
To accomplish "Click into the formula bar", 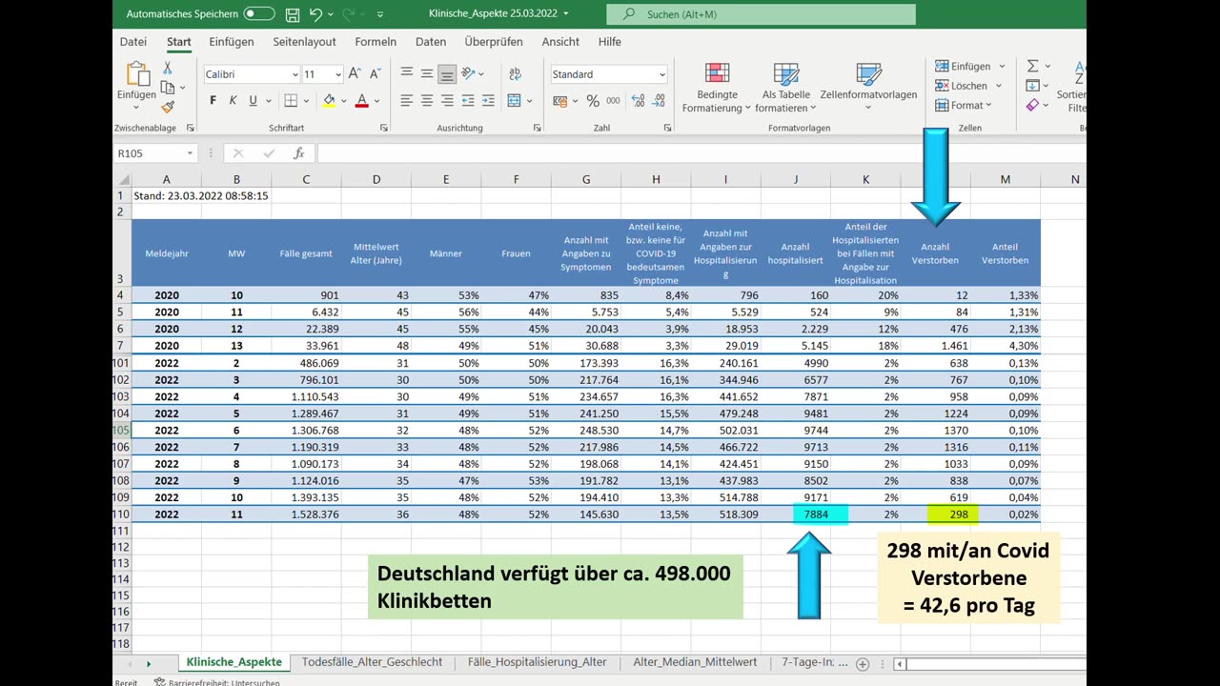I will coord(701,153).
